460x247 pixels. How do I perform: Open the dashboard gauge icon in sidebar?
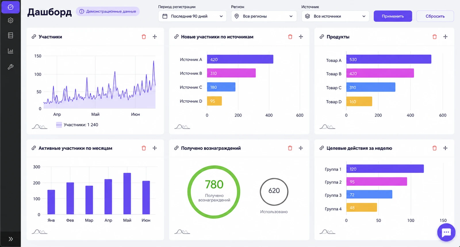pos(11,7)
